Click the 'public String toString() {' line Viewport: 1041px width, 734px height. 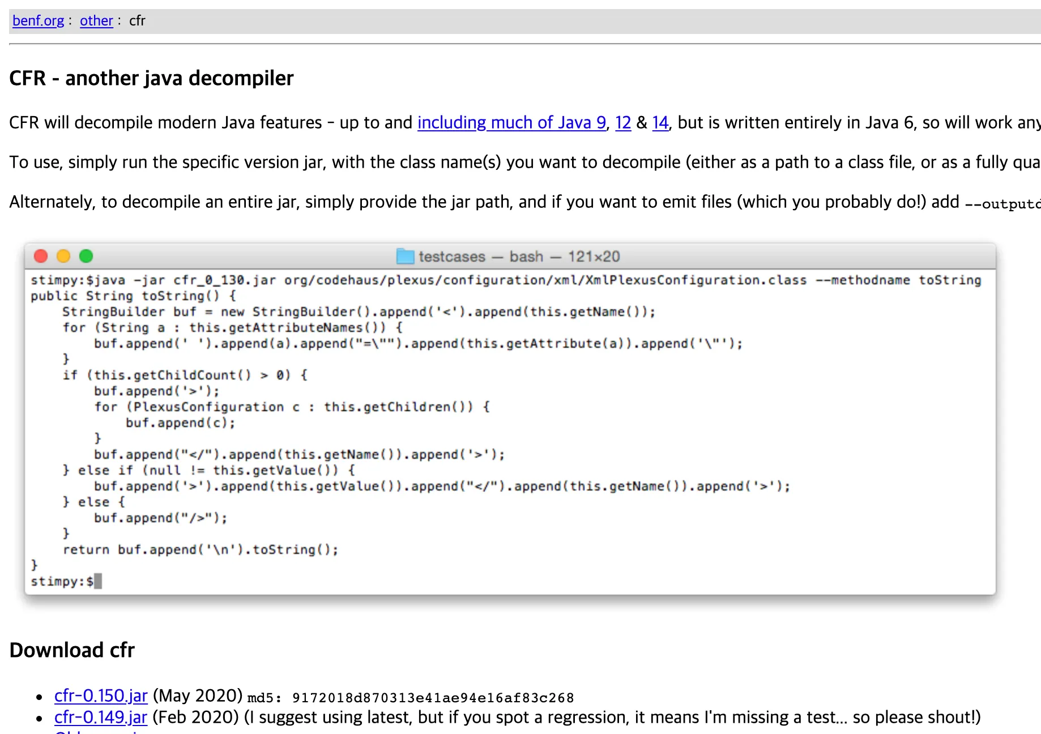(134, 296)
